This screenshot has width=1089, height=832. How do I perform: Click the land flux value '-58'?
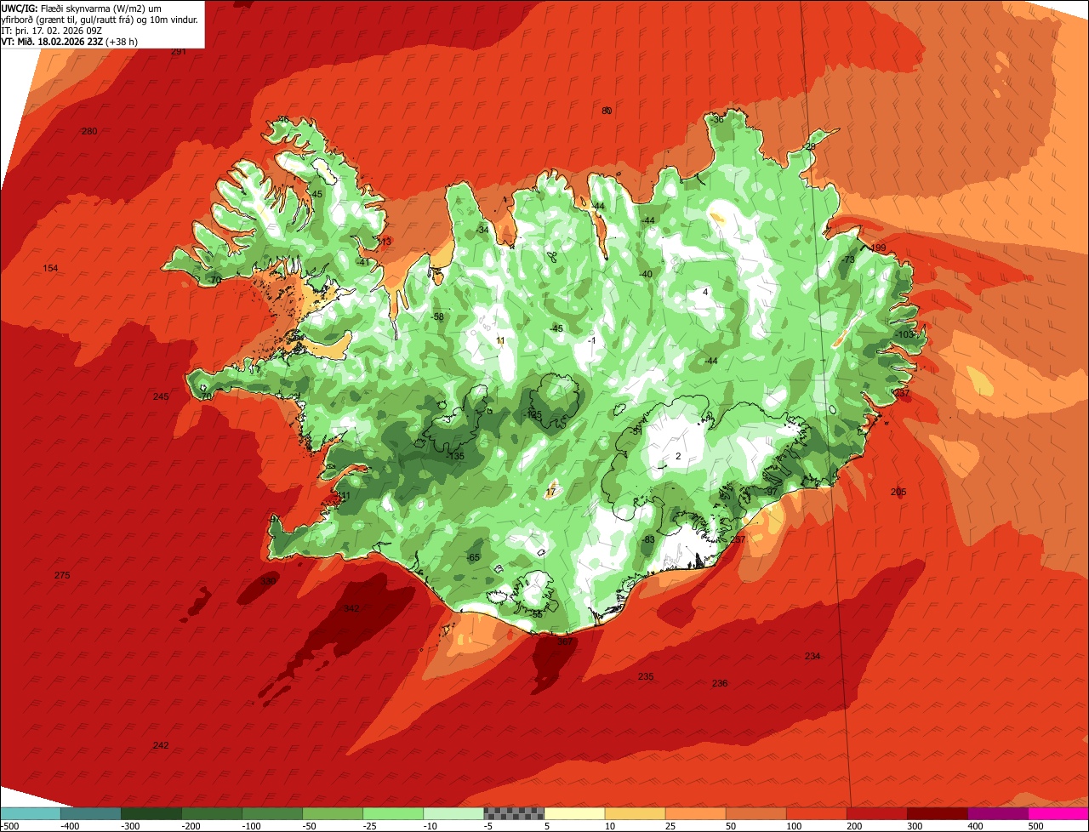click(x=438, y=317)
